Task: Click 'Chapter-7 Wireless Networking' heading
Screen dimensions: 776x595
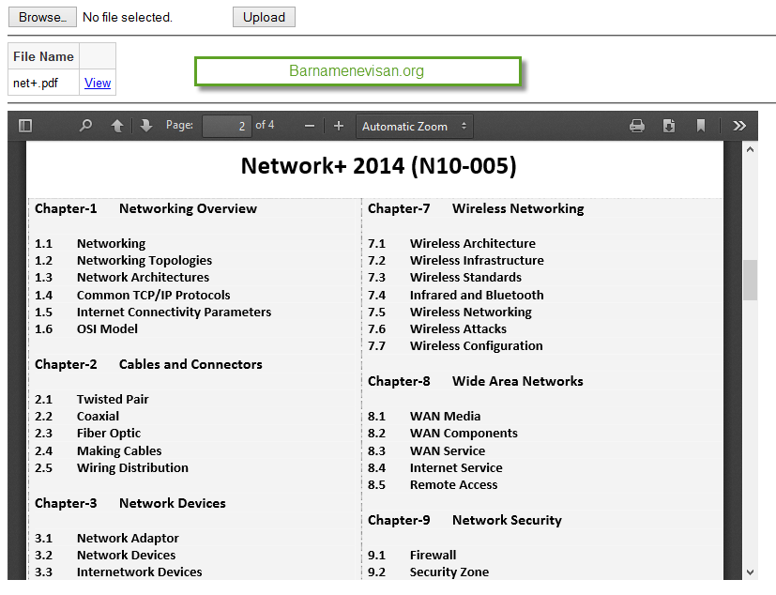Action: [476, 208]
